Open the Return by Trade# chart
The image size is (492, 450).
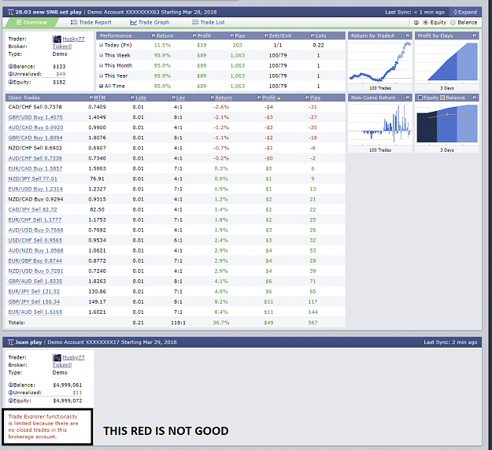(x=380, y=62)
